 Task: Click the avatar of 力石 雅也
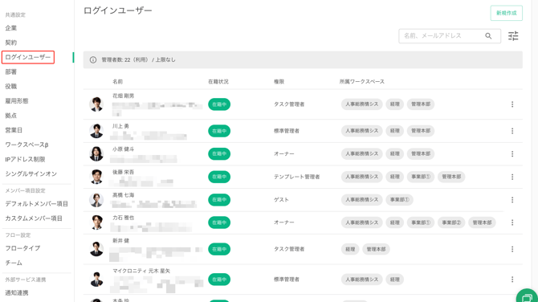pyautogui.click(x=96, y=222)
